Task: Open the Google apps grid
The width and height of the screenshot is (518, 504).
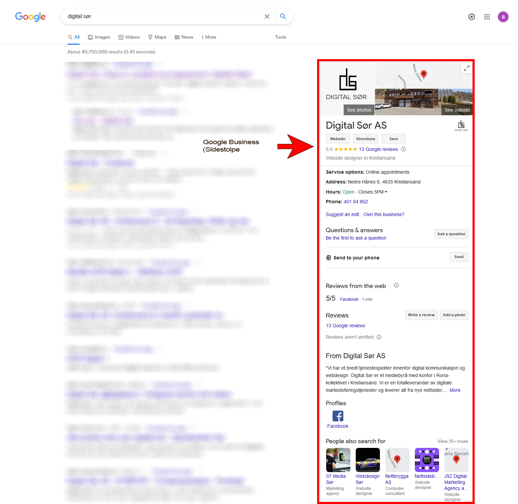Action: coord(487,17)
